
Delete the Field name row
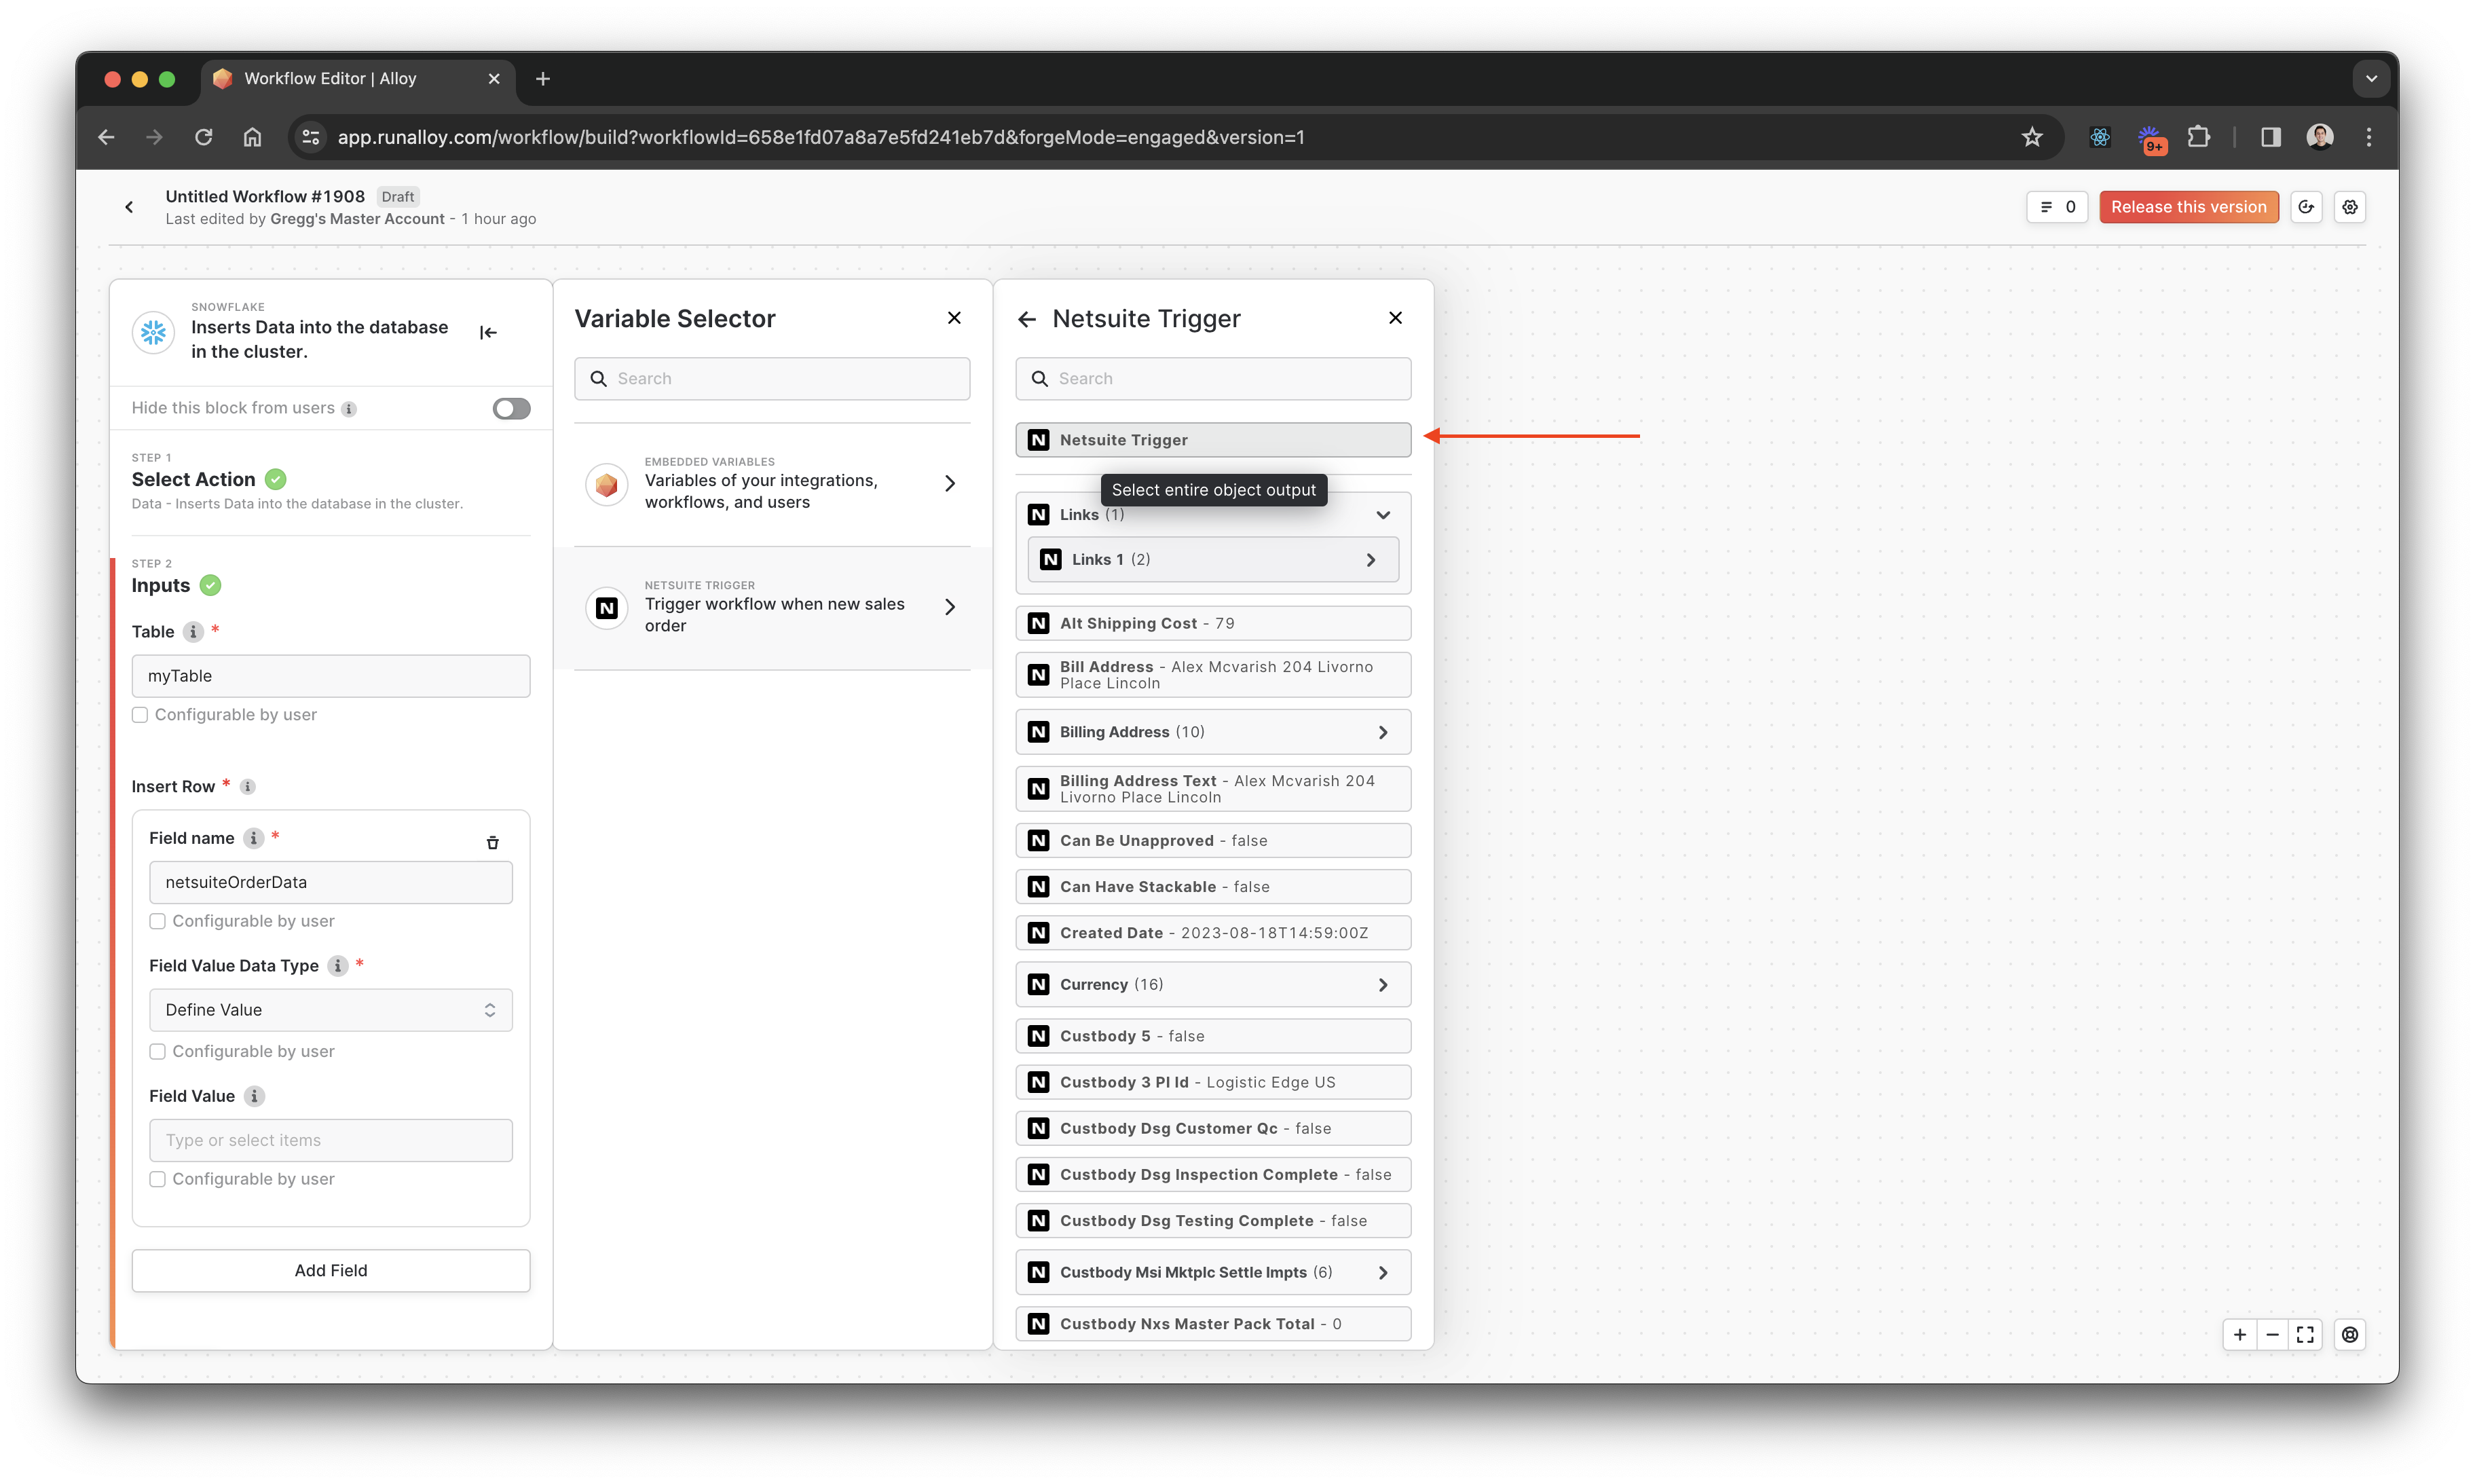click(492, 842)
